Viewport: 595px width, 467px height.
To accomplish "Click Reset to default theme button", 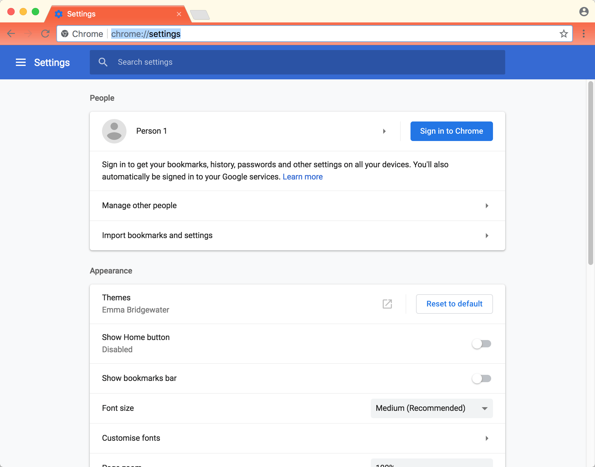I will [x=454, y=304].
